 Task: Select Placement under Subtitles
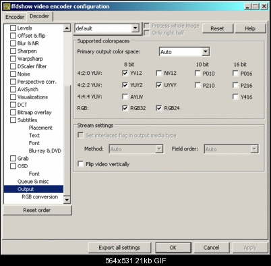tap(40, 128)
